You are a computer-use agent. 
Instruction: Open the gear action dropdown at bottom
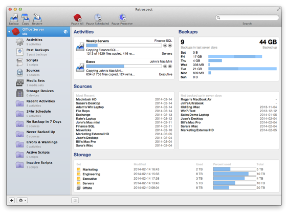23,200
